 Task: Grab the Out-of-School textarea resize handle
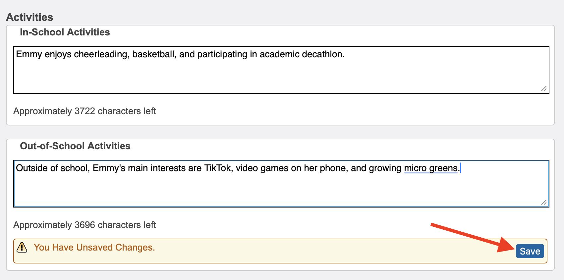pyautogui.click(x=544, y=202)
